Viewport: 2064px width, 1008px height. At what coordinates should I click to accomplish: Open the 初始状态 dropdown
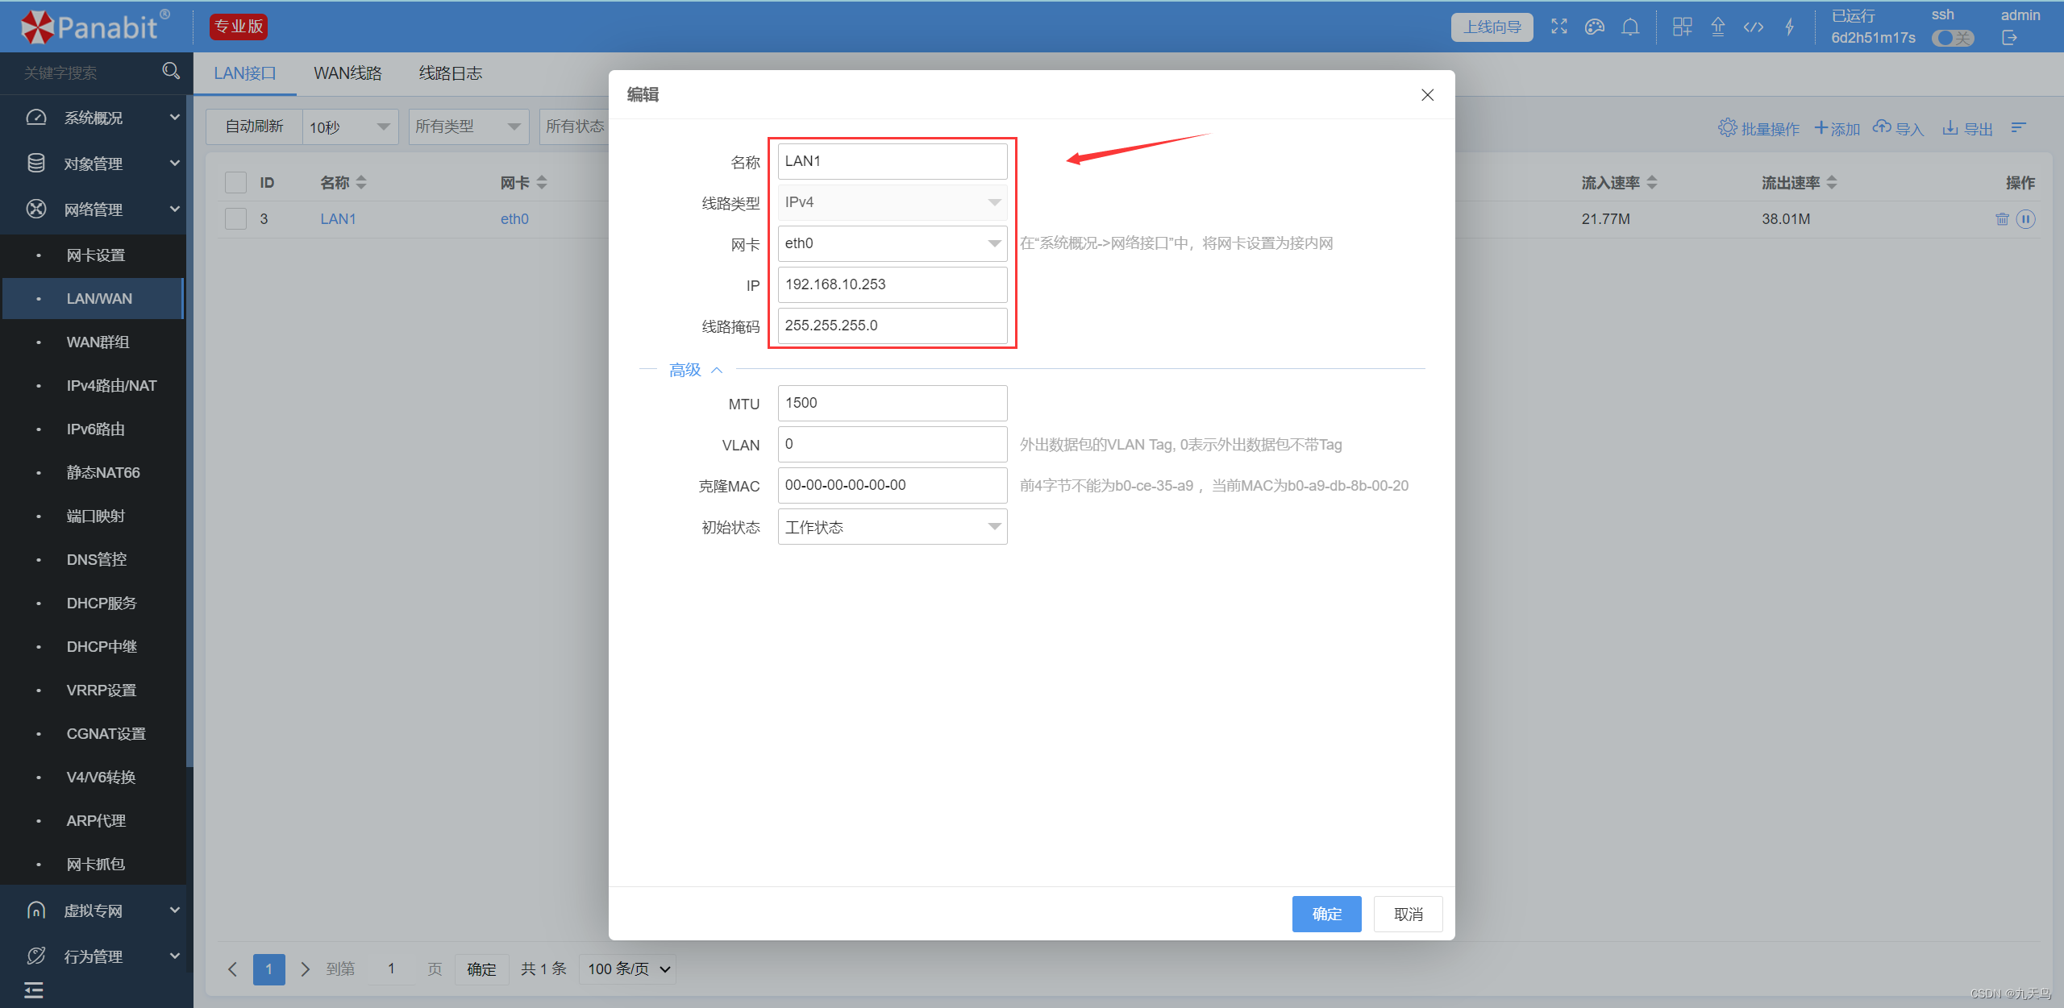[892, 527]
